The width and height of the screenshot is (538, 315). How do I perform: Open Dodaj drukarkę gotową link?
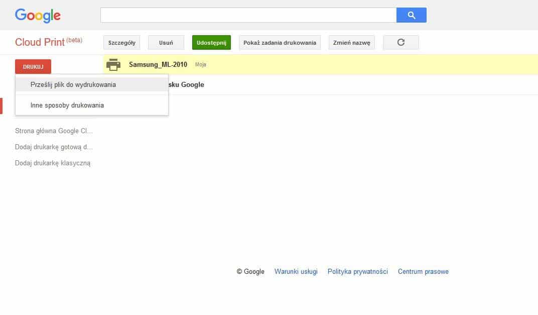tap(54, 147)
